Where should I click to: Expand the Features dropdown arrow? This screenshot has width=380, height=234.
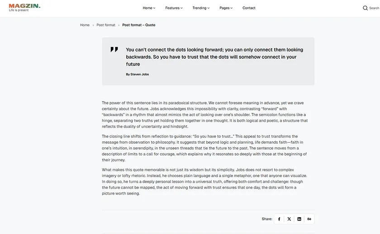(x=182, y=8)
